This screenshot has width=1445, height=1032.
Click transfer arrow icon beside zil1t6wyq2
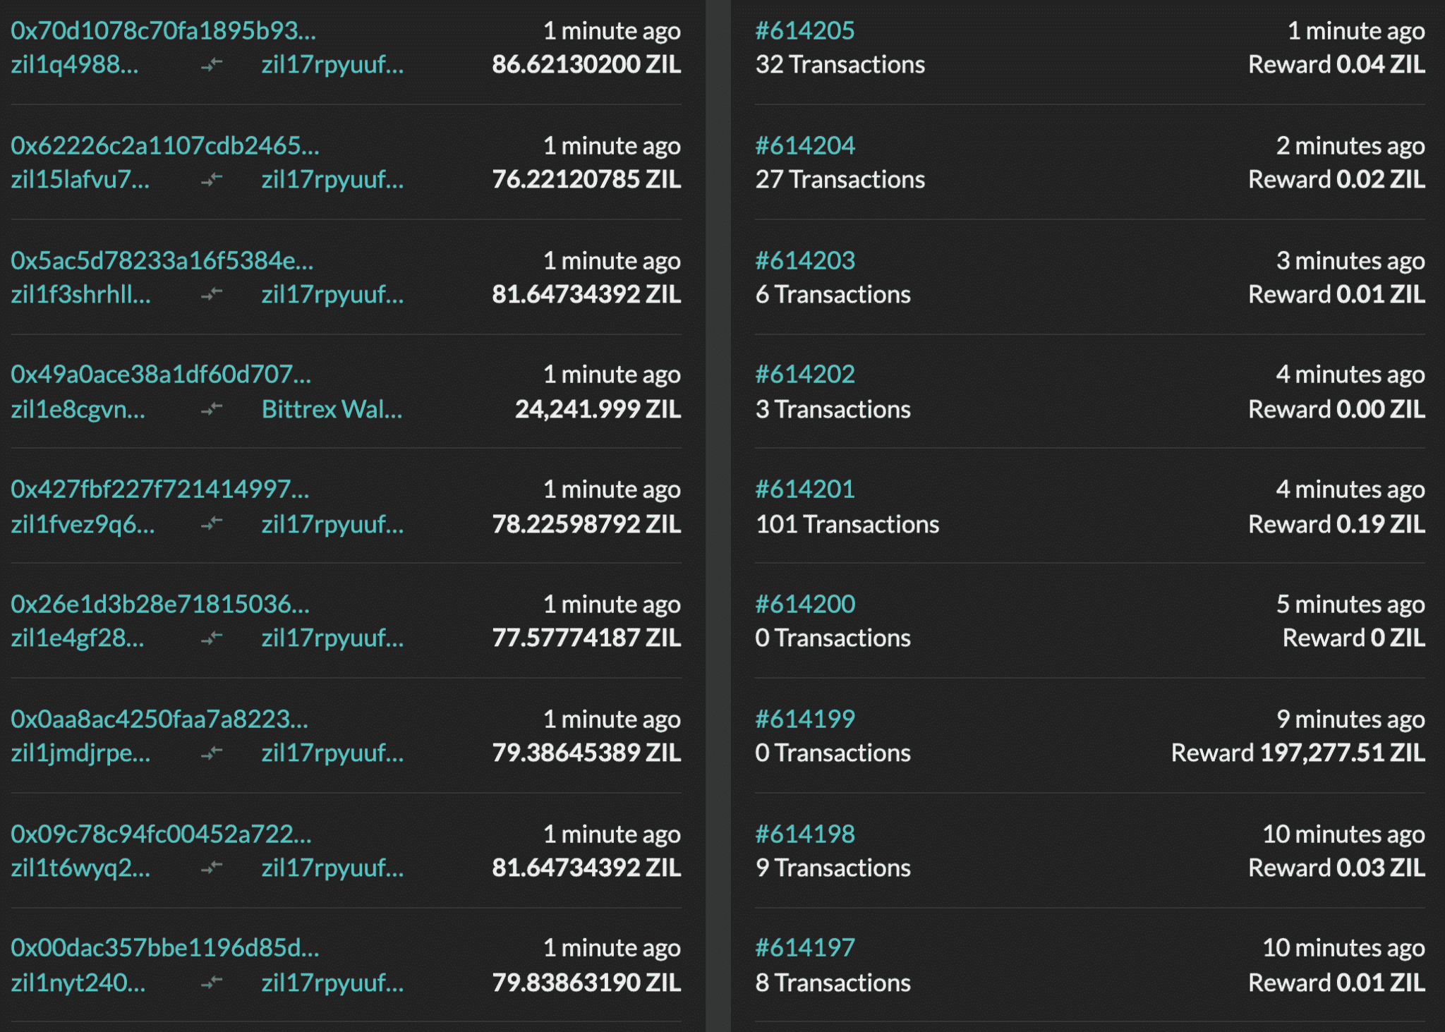coord(212,868)
